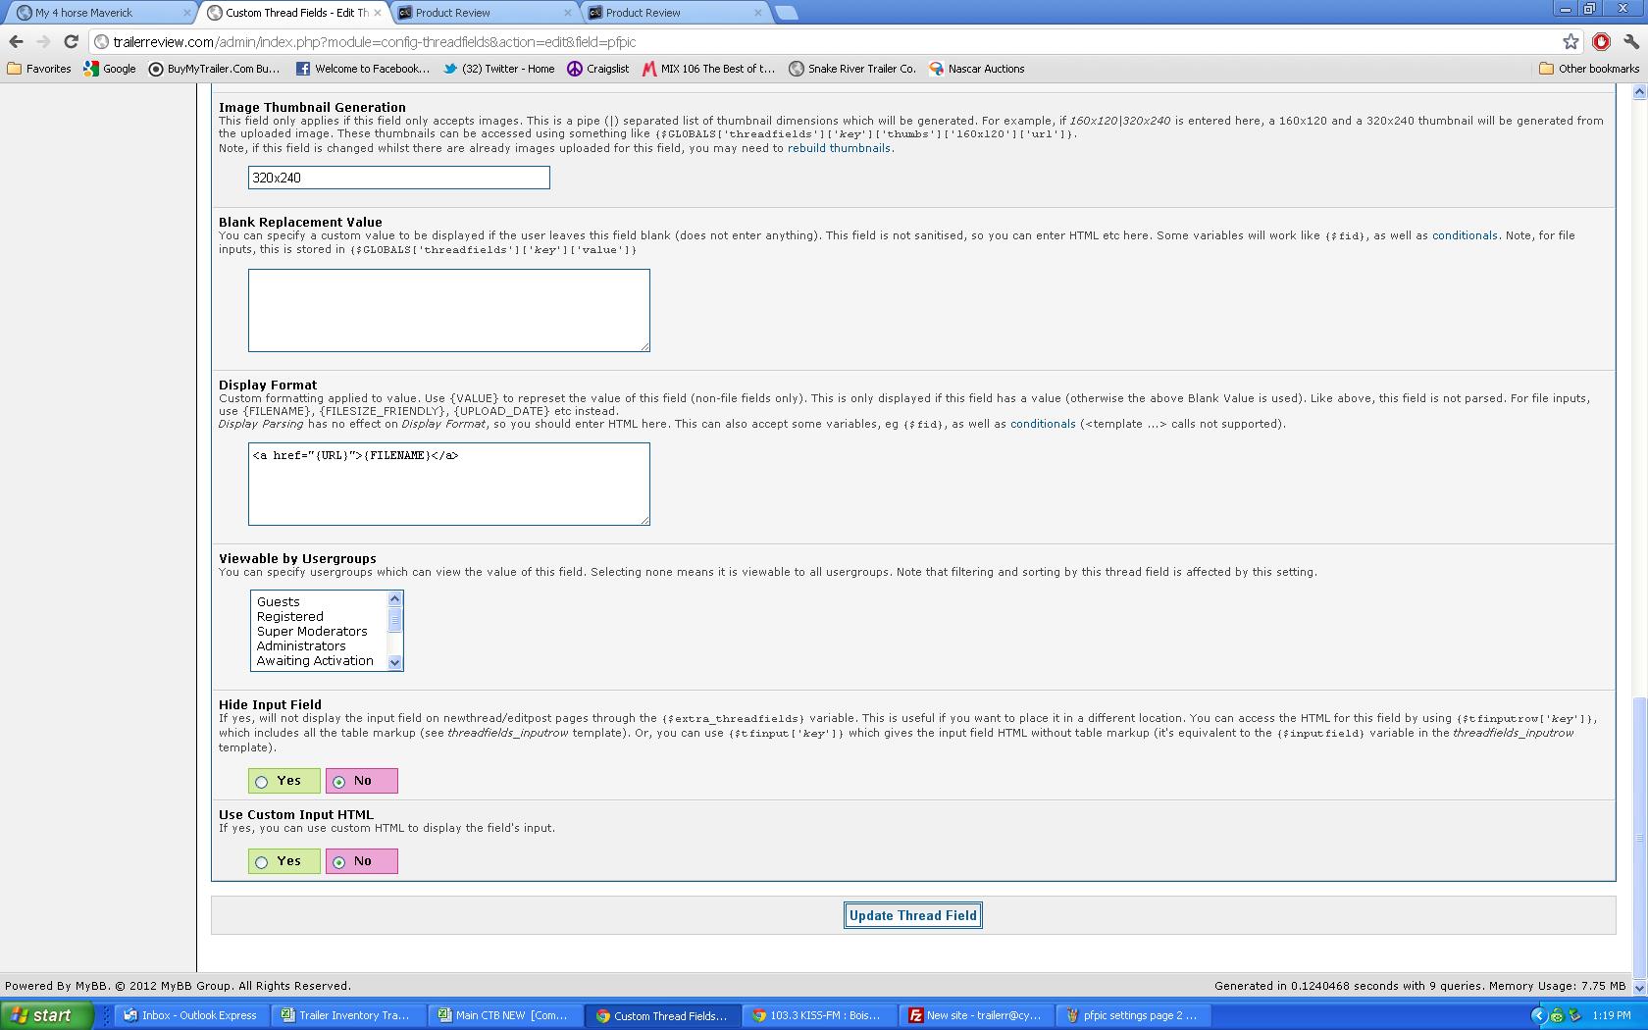Select No for Hide Input Field
The width and height of the screenshot is (1648, 1030).
coord(339,782)
